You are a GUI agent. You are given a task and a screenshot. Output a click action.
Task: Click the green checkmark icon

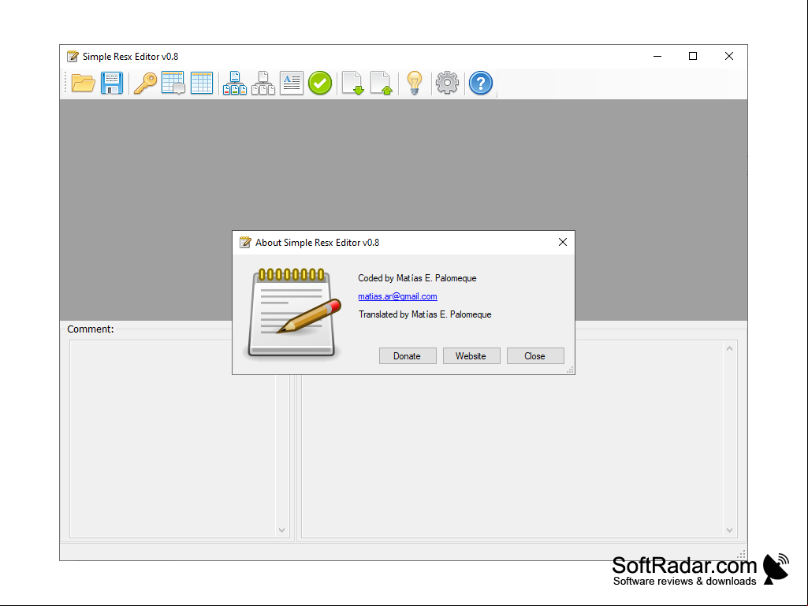[x=320, y=83]
